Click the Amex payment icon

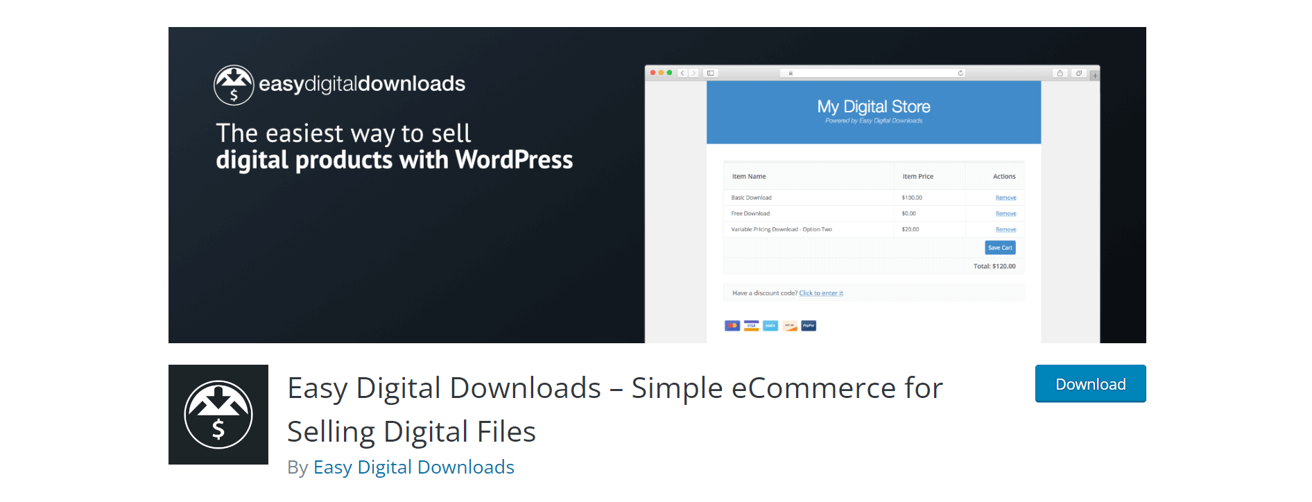click(770, 326)
